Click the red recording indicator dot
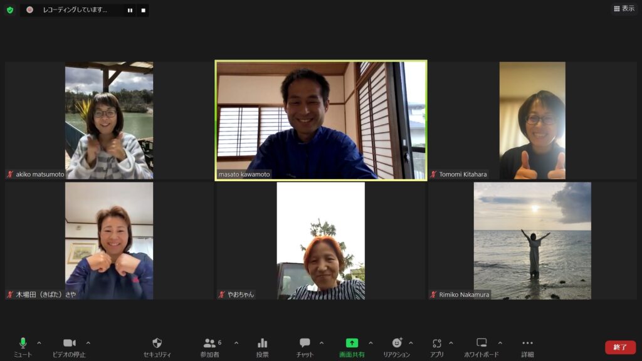This screenshot has height=361, width=642. point(29,10)
